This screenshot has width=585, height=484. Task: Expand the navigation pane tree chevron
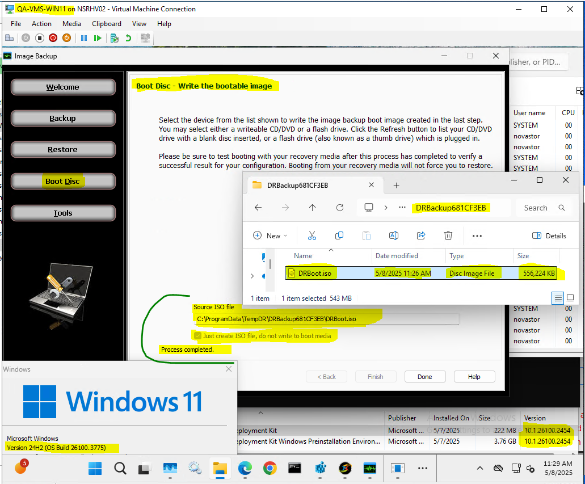click(x=252, y=276)
